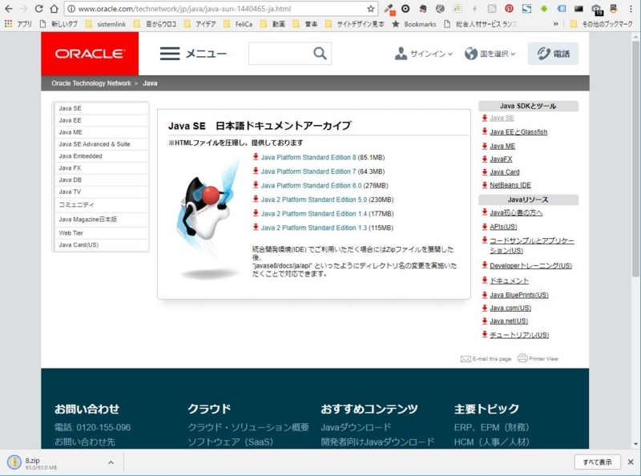Click the phone contact button

pos(553,54)
